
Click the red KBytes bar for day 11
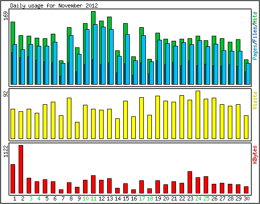pyautogui.click(x=94, y=184)
